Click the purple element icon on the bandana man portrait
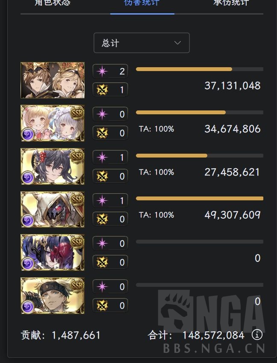The image size is (277, 363). tap(28, 306)
